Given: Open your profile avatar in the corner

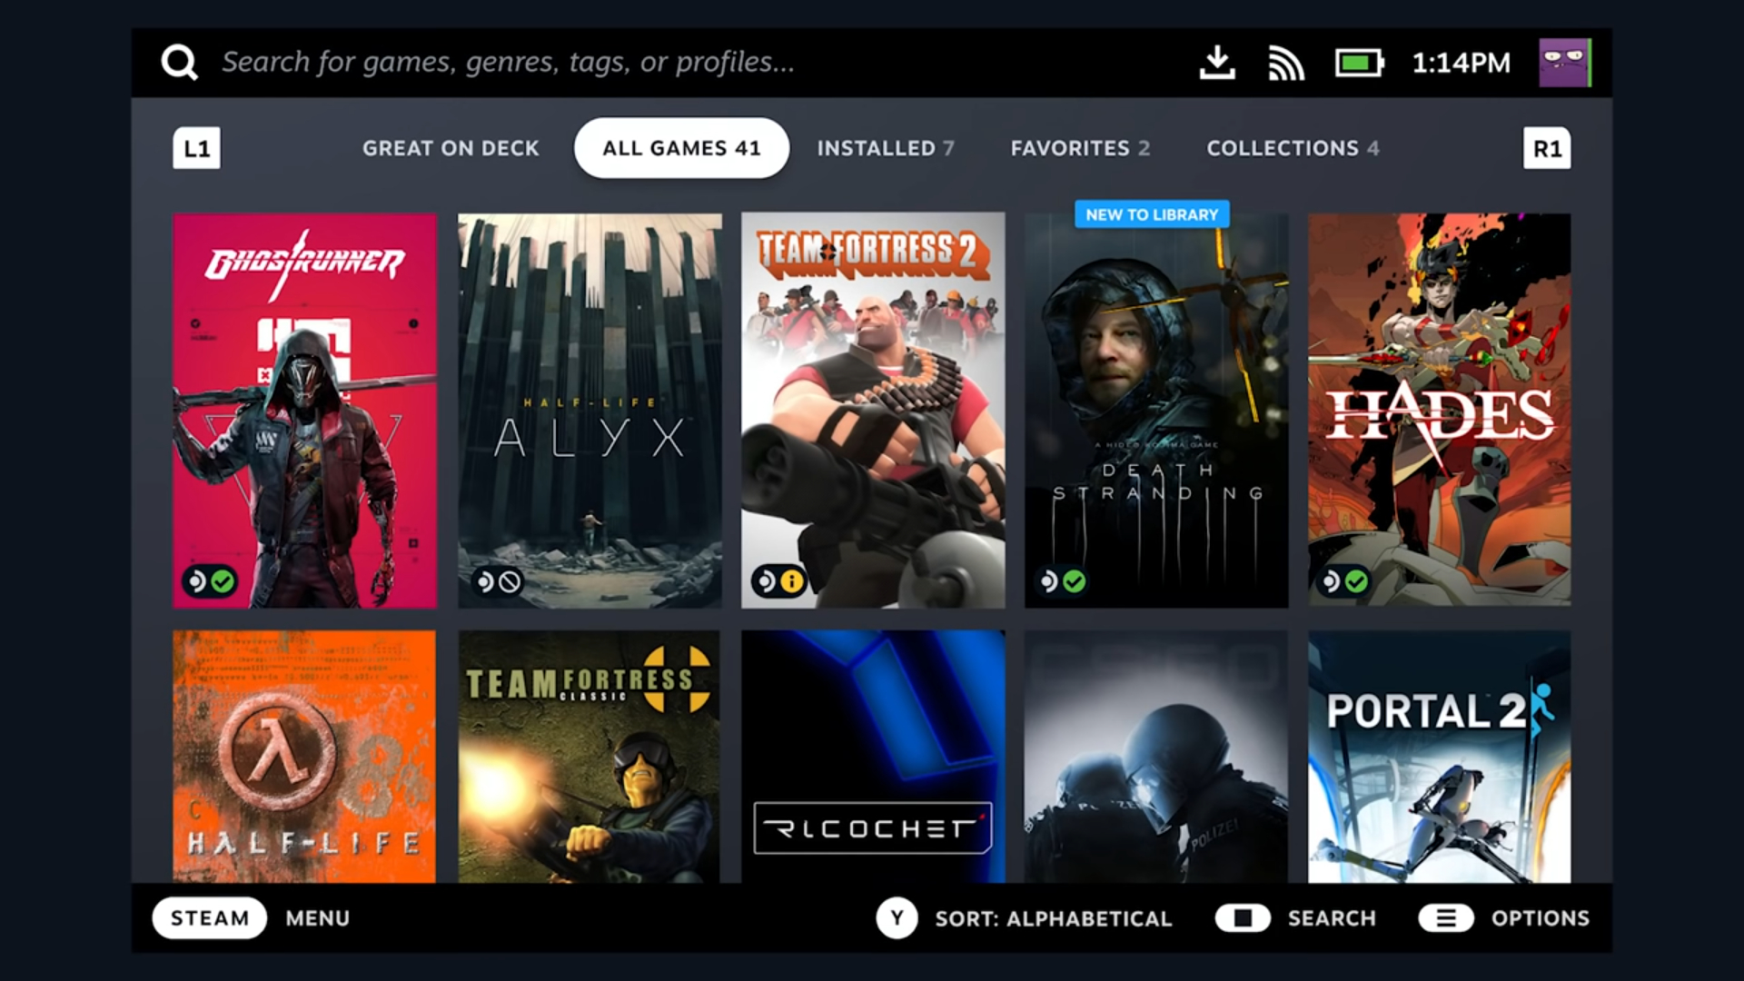Looking at the screenshot, I should [x=1564, y=62].
